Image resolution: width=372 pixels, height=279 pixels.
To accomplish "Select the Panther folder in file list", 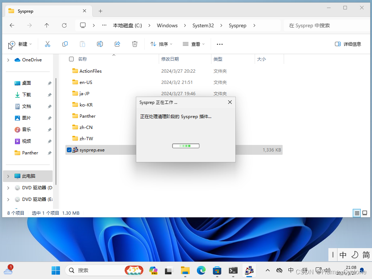I will pyautogui.click(x=87, y=116).
